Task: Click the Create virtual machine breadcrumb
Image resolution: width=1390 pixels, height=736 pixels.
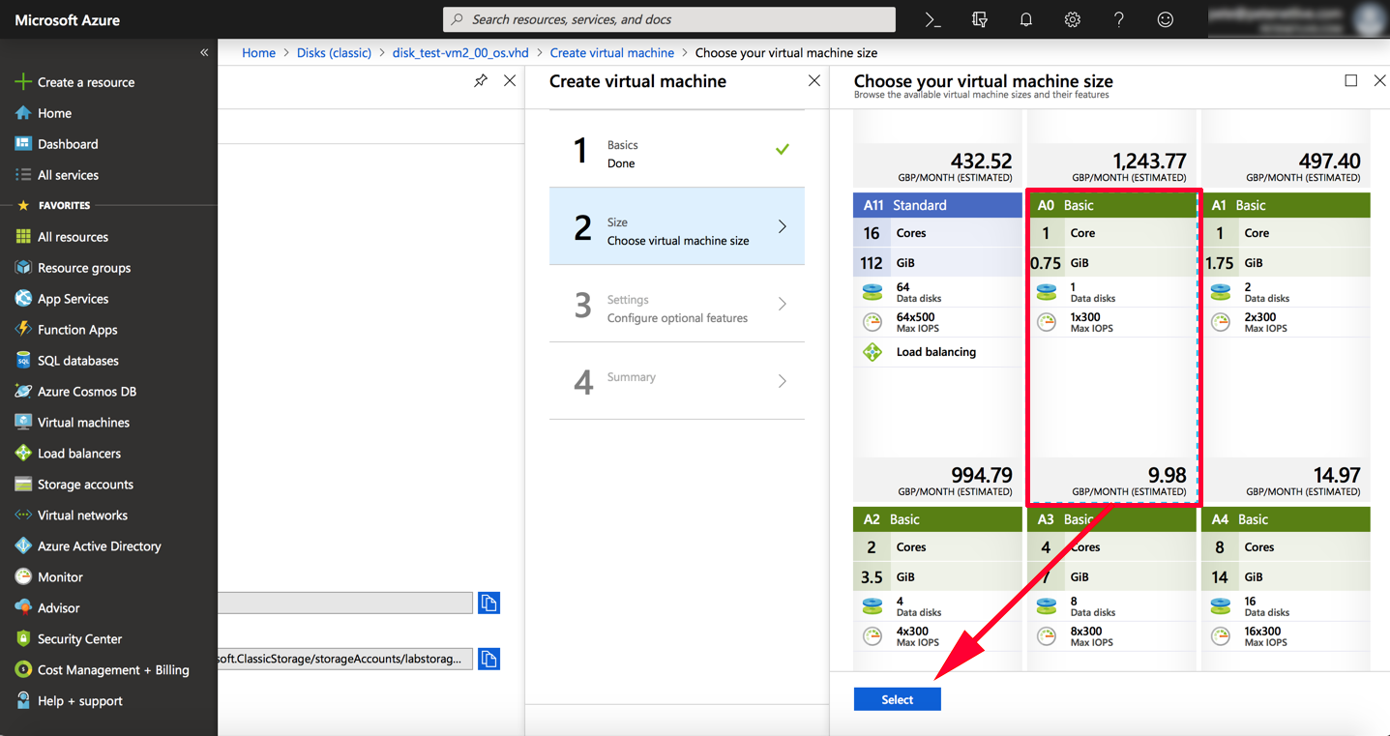Action: (x=612, y=53)
